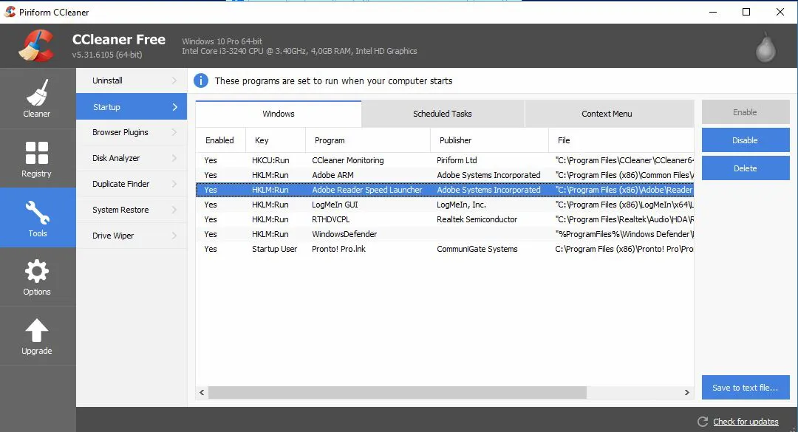Click the Upgrade arrow icon

tap(37, 331)
